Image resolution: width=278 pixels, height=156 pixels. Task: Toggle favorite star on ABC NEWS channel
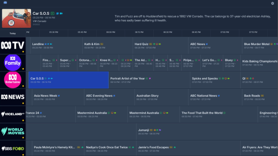[x=23, y=103]
